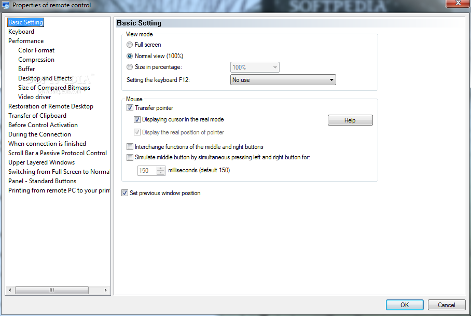Image resolution: width=471 pixels, height=316 pixels.
Task: Click the tree scrollbar left arrow
Action: tap(10, 290)
